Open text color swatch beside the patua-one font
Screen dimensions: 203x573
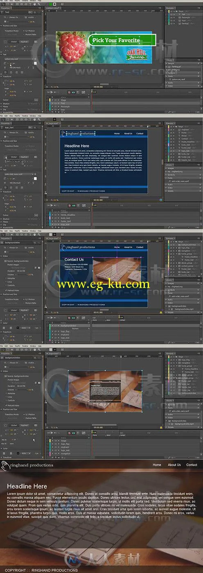click(36, 63)
